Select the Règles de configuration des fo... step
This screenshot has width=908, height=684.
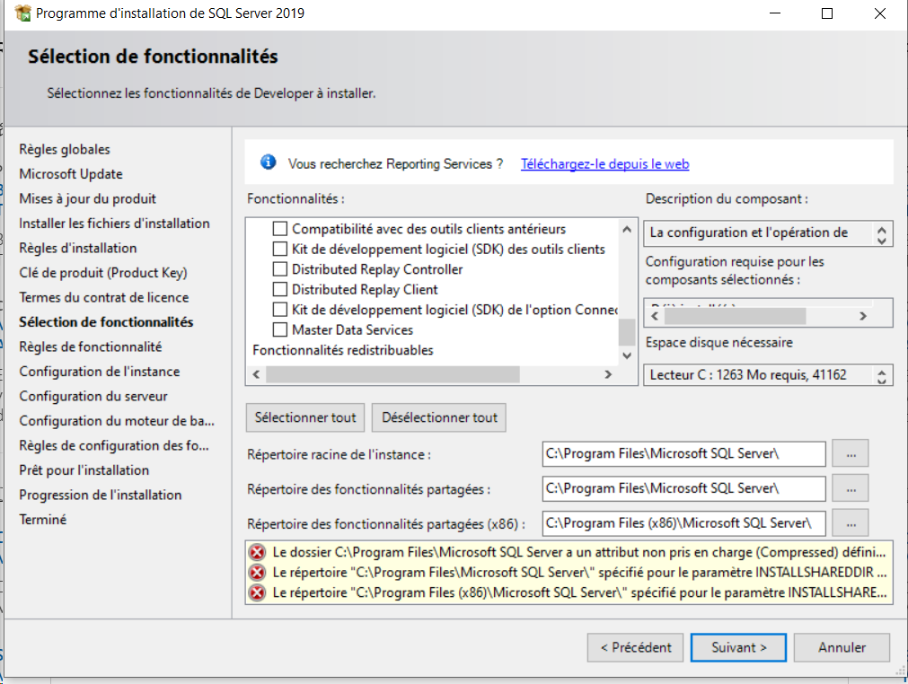(114, 445)
